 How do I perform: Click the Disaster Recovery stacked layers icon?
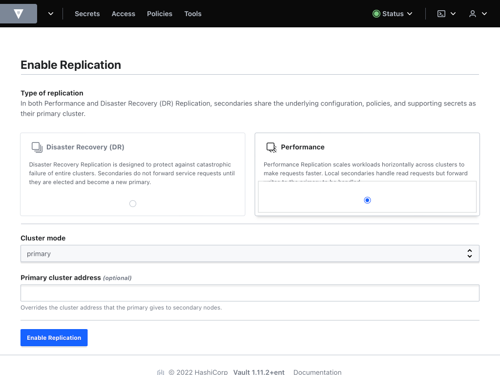(x=36, y=146)
